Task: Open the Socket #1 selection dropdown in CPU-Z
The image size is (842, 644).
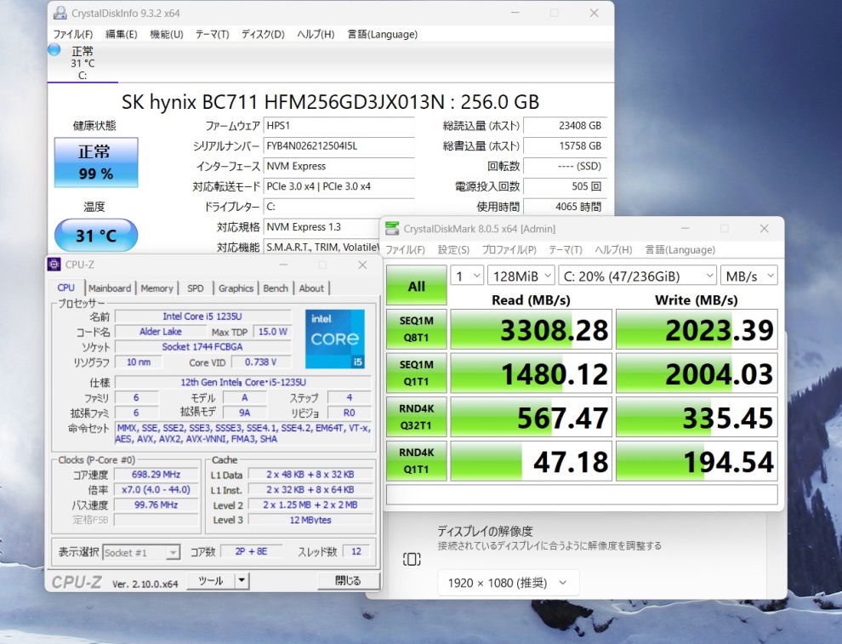Action: pyautogui.click(x=140, y=552)
